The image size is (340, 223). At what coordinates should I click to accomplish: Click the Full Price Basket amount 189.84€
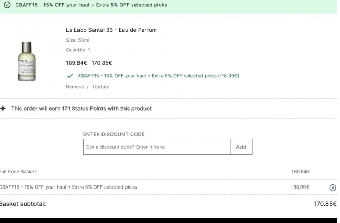pyautogui.click(x=301, y=172)
